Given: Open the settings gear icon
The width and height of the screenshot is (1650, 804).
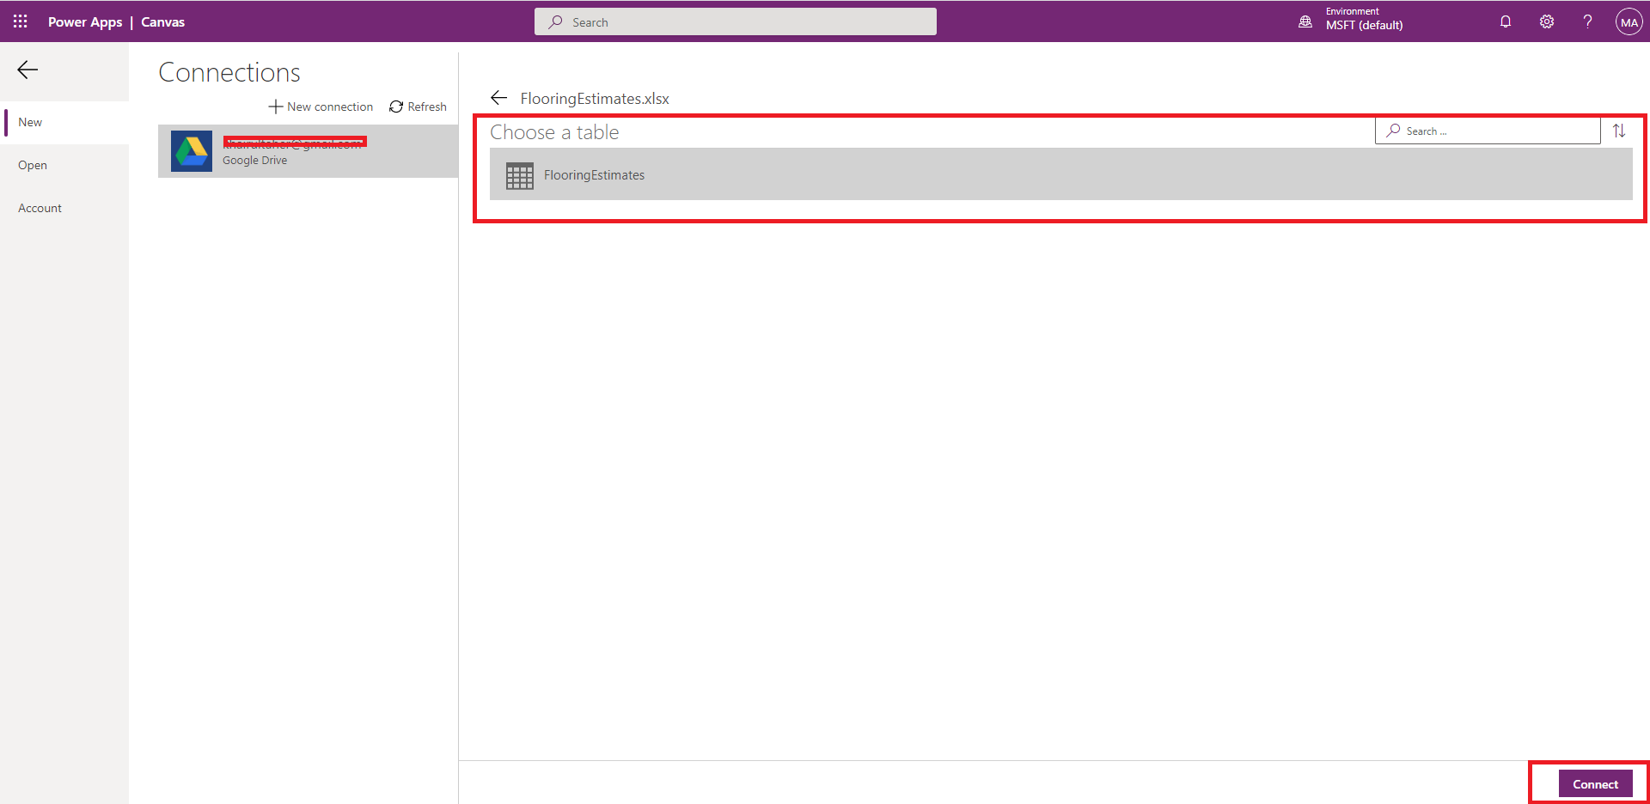Looking at the screenshot, I should [x=1547, y=21].
